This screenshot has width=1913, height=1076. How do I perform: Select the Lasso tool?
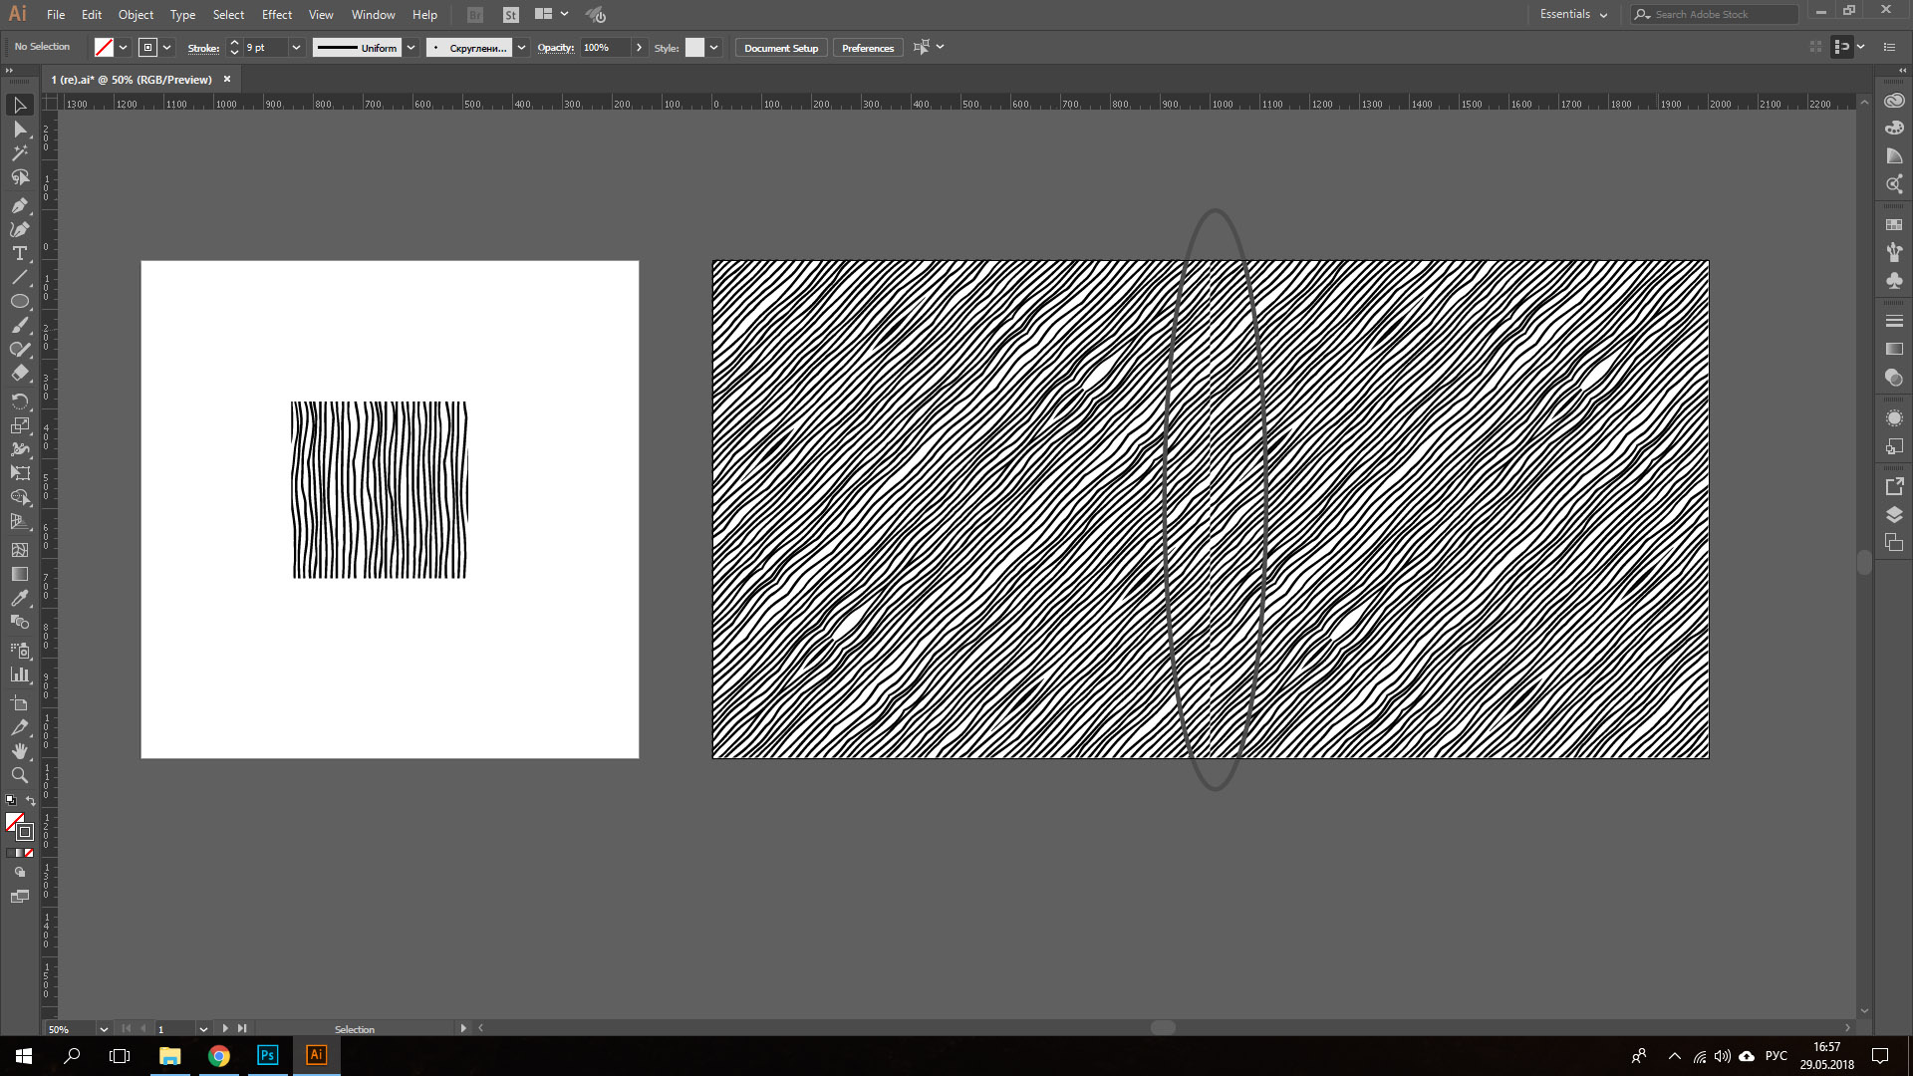(x=19, y=177)
